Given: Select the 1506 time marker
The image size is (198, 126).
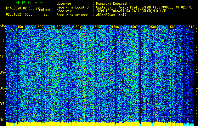Looking at the screenshot, I should tap(116, 27).
